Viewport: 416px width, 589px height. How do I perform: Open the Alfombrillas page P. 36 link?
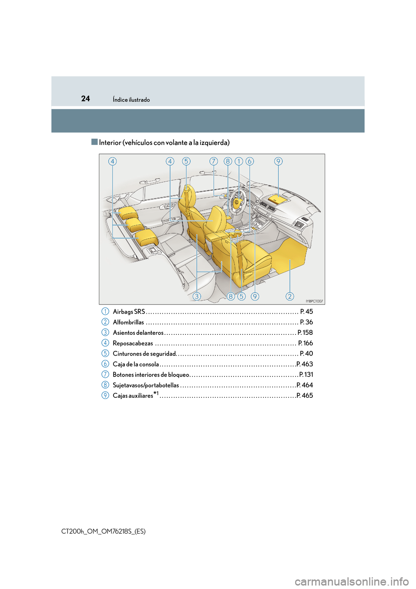(306, 322)
